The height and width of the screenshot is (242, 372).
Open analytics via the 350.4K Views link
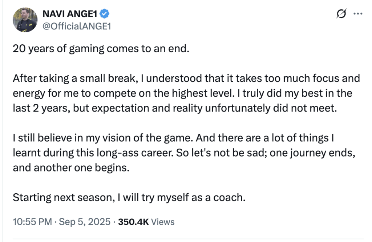click(x=147, y=221)
